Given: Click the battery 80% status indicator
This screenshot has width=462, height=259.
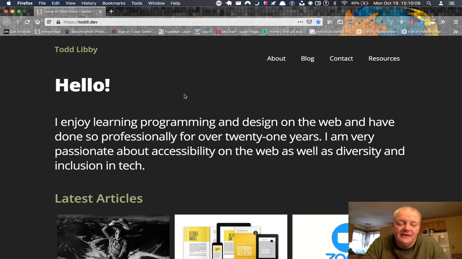Looking at the screenshot, I should (x=360, y=3).
